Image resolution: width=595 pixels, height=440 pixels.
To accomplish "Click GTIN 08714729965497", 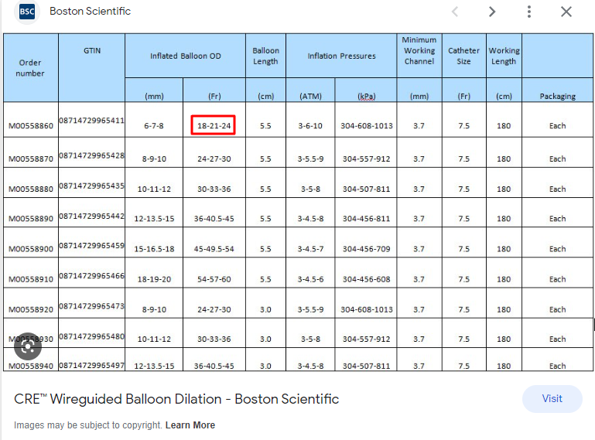I will 91,365.
